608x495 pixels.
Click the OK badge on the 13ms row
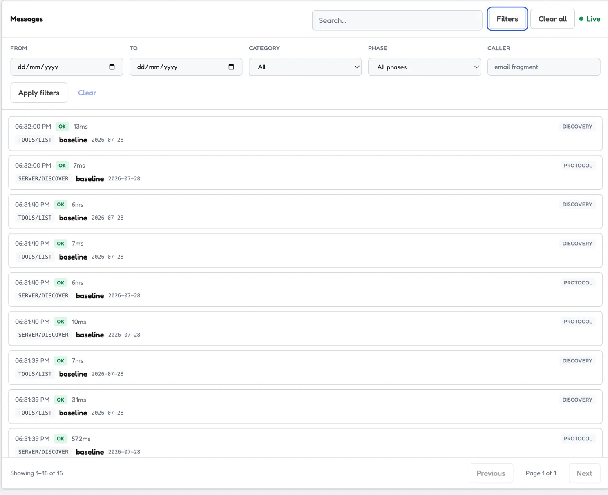tap(62, 127)
